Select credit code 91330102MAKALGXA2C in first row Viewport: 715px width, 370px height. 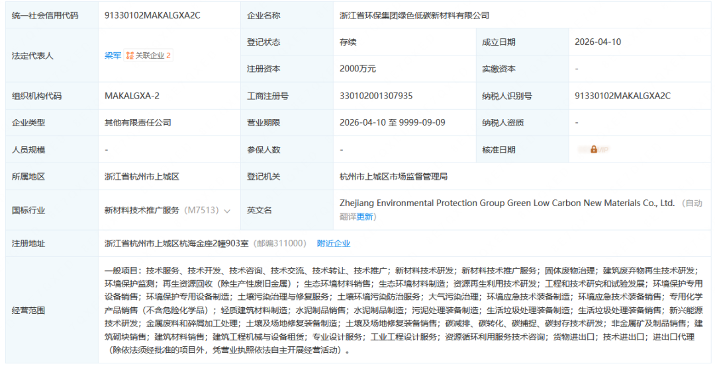click(x=152, y=15)
